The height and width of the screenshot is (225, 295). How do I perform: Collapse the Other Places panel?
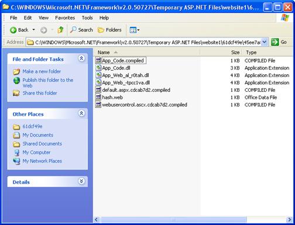pyautogui.click(x=81, y=113)
